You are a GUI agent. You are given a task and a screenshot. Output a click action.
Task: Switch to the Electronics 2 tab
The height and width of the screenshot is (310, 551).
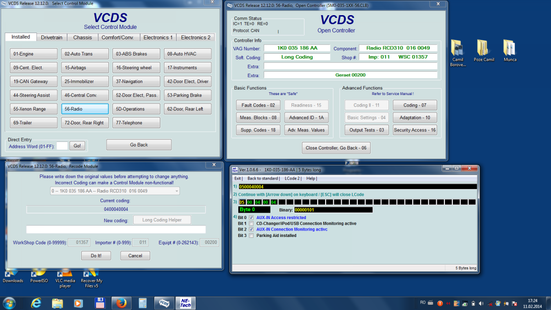196,38
